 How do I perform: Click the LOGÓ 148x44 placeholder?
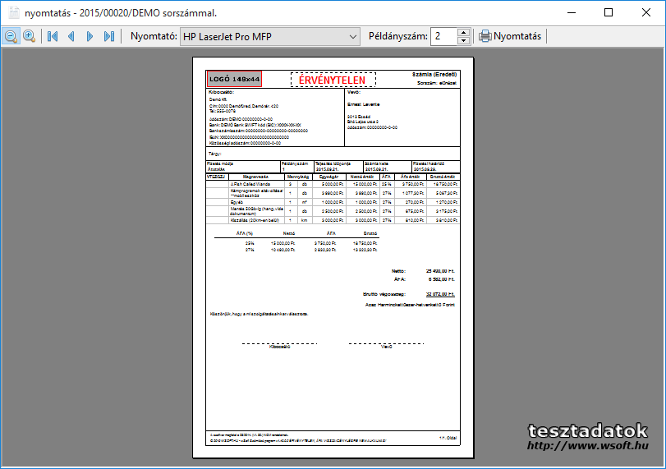click(x=235, y=79)
